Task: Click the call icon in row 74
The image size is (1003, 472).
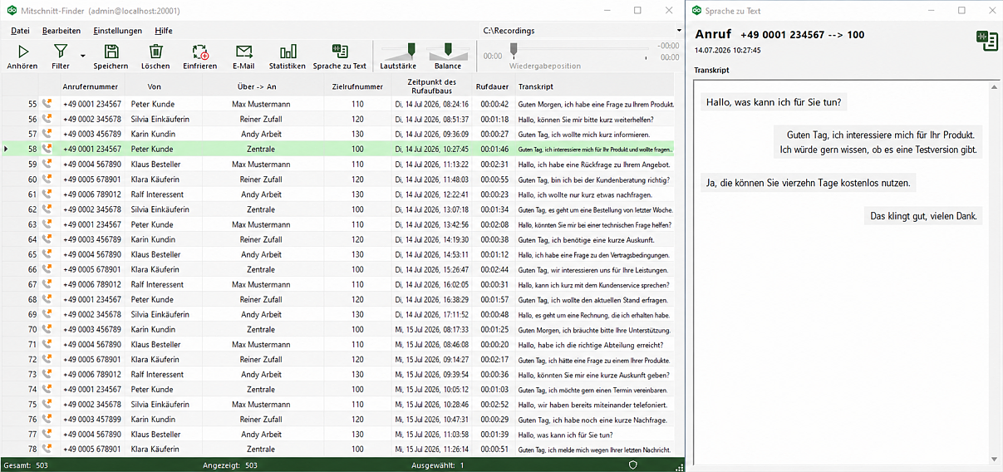Action: pyautogui.click(x=47, y=389)
